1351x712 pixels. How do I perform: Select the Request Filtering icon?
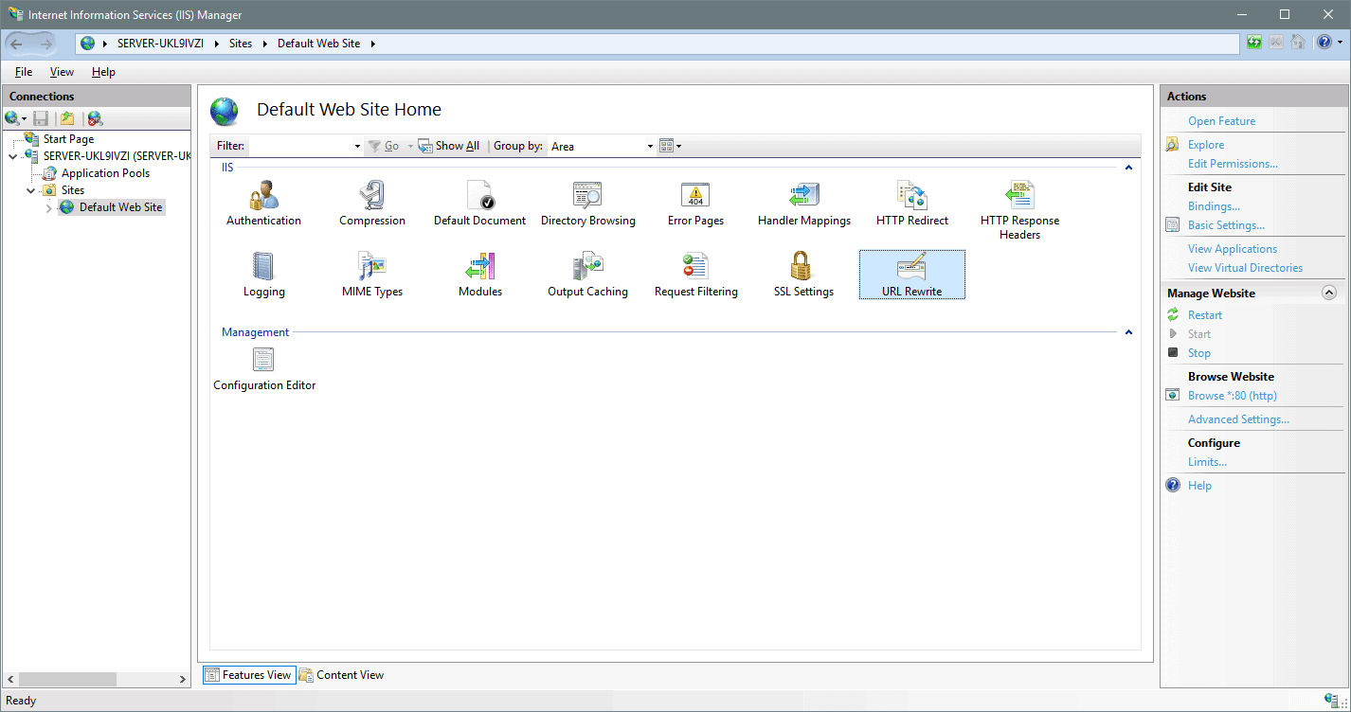coord(695,275)
